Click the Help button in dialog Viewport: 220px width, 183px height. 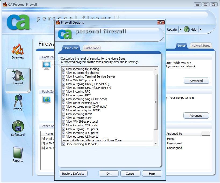(152, 174)
